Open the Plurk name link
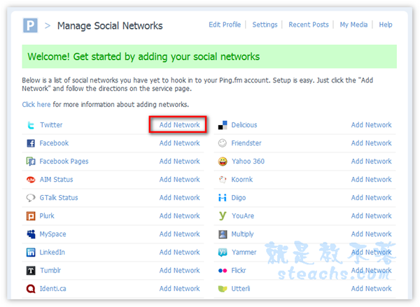The image size is (420, 307). pos(47,216)
